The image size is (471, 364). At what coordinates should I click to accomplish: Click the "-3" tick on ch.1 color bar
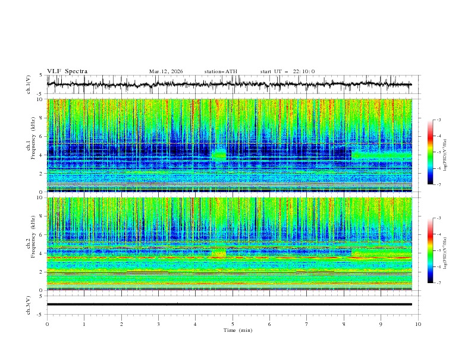[438, 120]
